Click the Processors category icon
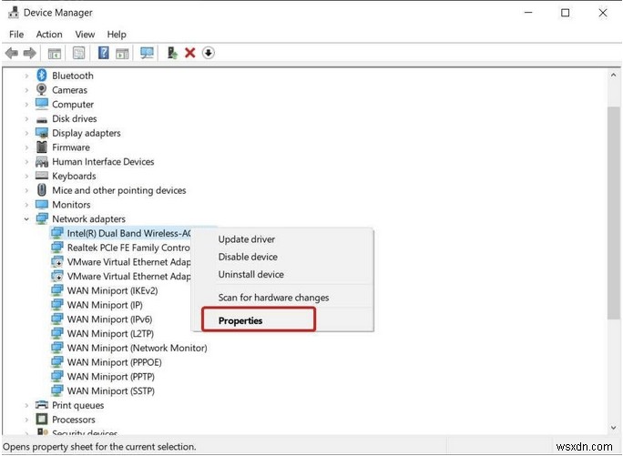This screenshot has width=623, height=456. point(42,419)
